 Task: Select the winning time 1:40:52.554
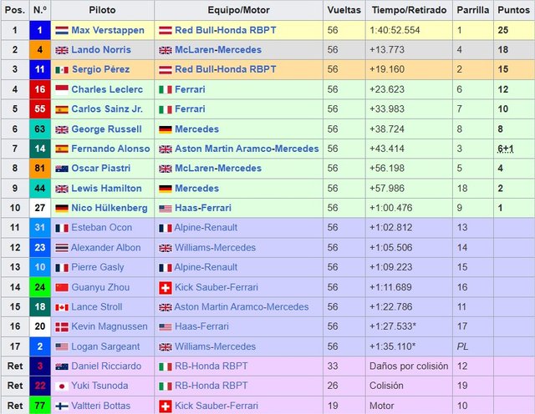[x=395, y=30]
